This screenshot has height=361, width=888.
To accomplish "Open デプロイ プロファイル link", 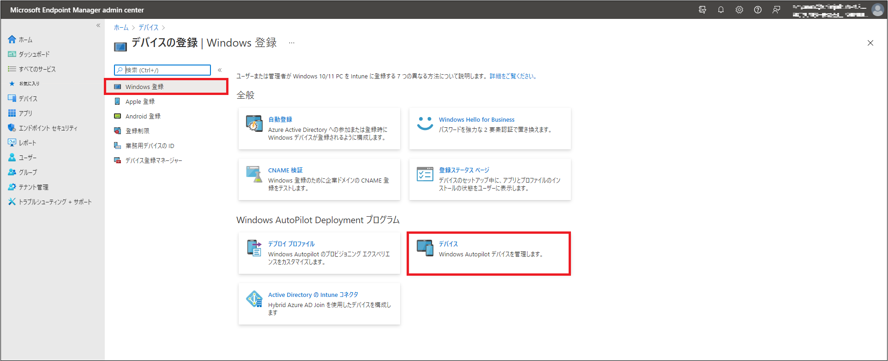I will click(291, 244).
